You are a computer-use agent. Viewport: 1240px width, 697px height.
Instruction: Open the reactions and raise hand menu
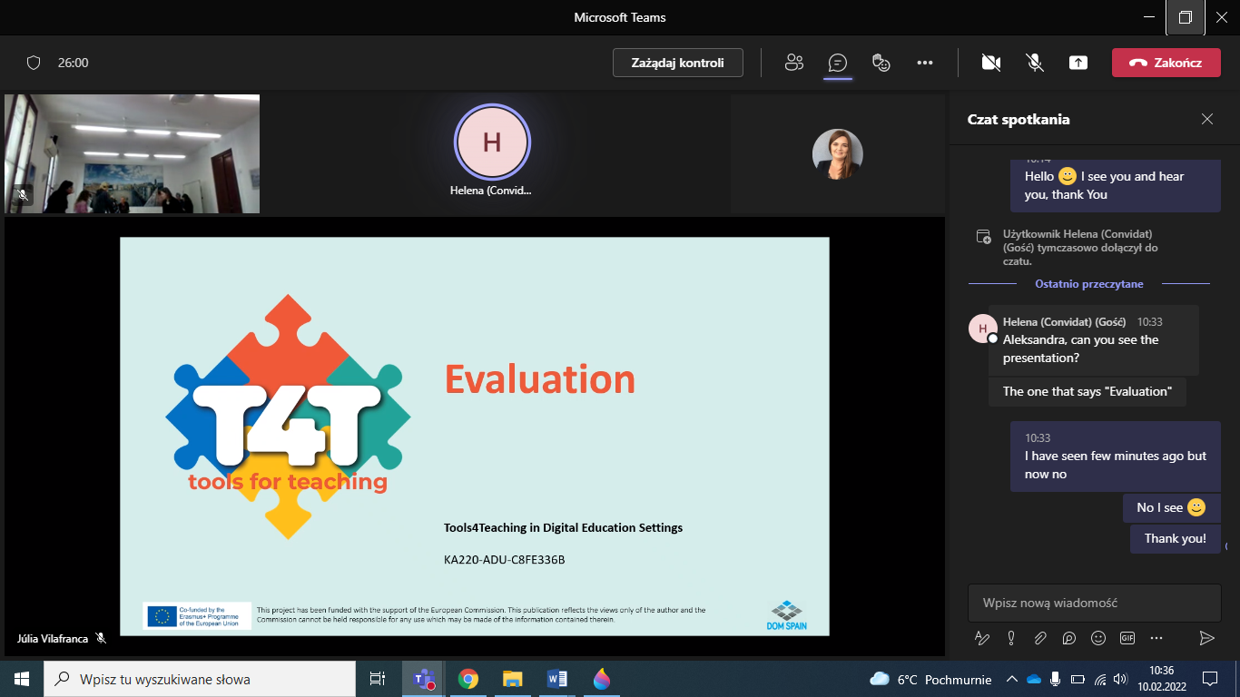881,63
